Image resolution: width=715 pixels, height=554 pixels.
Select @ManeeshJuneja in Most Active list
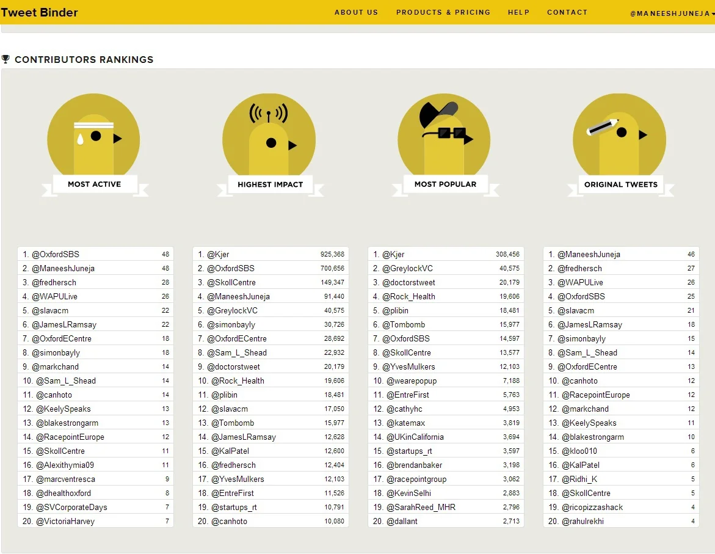tap(64, 268)
